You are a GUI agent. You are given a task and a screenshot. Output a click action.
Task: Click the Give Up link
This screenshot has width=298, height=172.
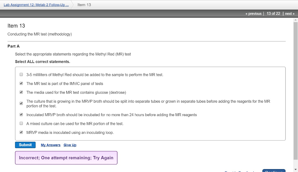[x=70, y=145]
